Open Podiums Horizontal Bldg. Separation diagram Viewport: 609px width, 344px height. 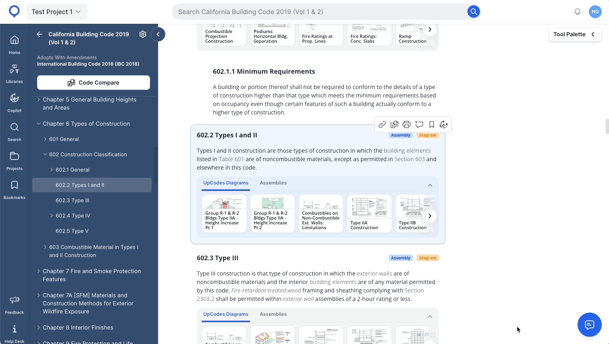[273, 35]
